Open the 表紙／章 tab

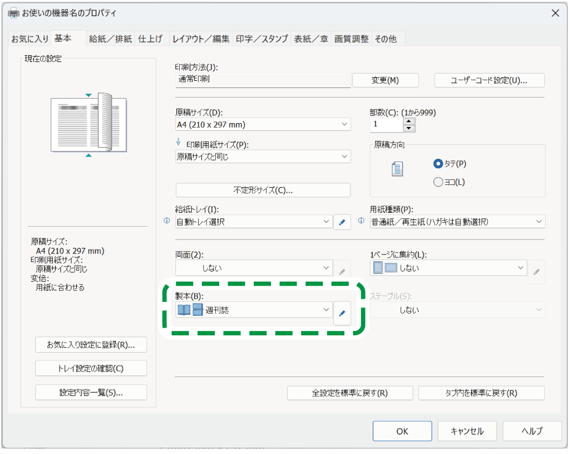click(310, 38)
